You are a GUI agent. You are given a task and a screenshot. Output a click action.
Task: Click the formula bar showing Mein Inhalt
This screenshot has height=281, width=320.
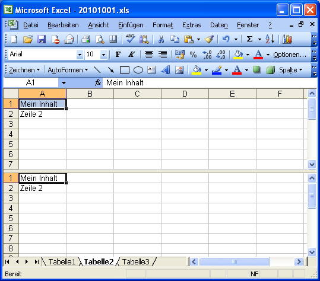(x=210, y=83)
